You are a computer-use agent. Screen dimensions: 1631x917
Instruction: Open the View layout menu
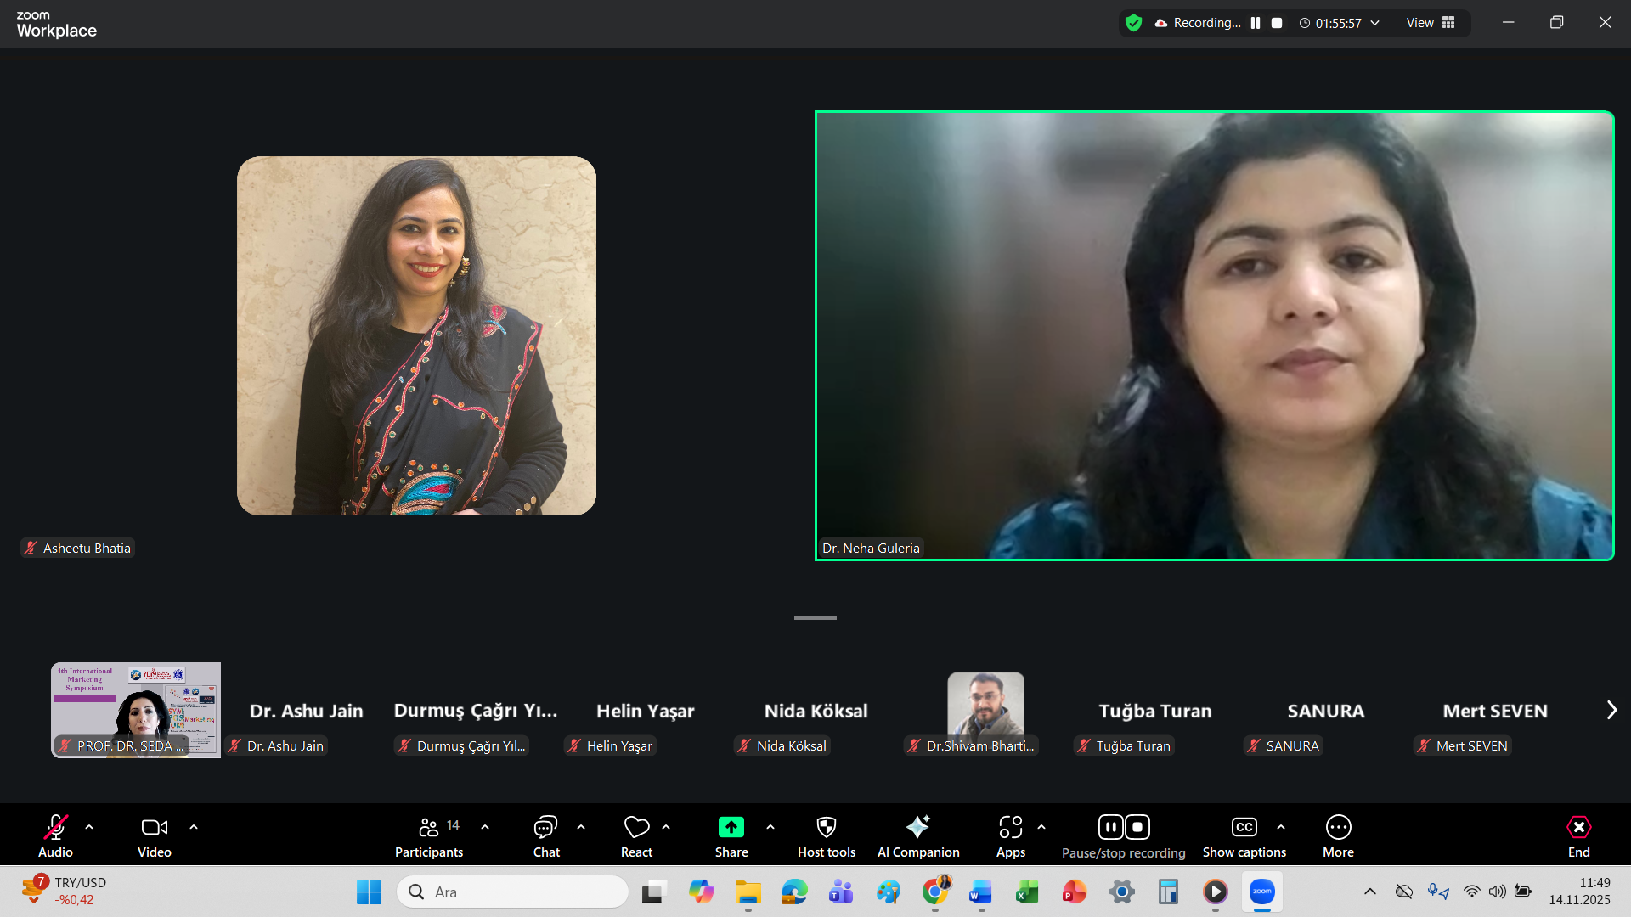tap(1431, 23)
